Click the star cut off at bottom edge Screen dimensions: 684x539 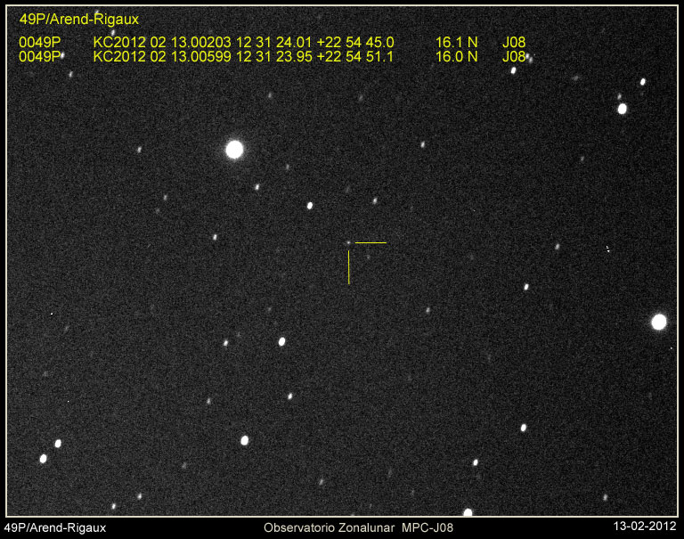pos(468,512)
